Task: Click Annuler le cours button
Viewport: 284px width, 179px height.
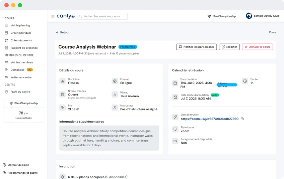Action: (257, 47)
